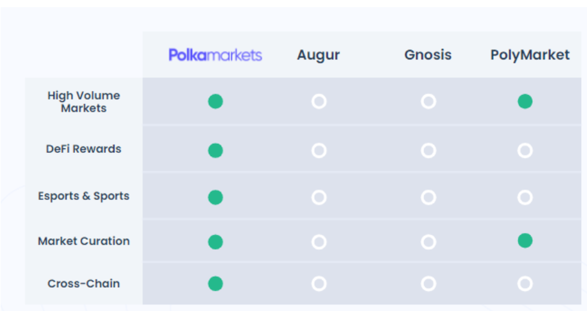This screenshot has height=311, width=587.
Task: Click the Esports & Sports row label
Action: 83,196
